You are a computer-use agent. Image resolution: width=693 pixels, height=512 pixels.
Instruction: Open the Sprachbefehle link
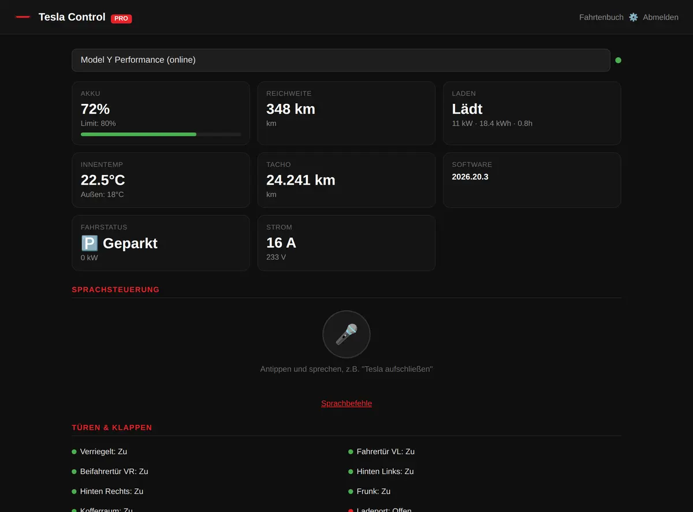(346, 403)
